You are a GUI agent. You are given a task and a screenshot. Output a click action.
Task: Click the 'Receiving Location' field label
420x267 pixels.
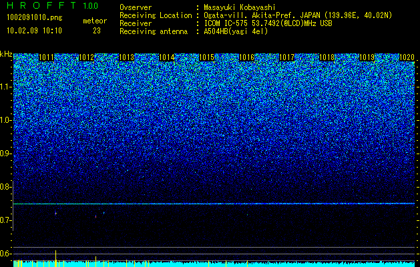pyautogui.click(x=156, y=15)
